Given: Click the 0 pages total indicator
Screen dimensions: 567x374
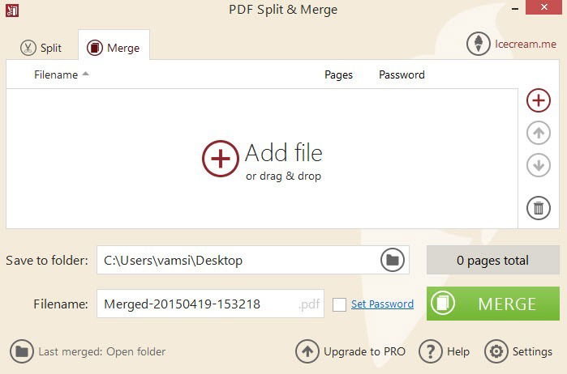Looking at the screenshot, I should click(x=493, y=260).
